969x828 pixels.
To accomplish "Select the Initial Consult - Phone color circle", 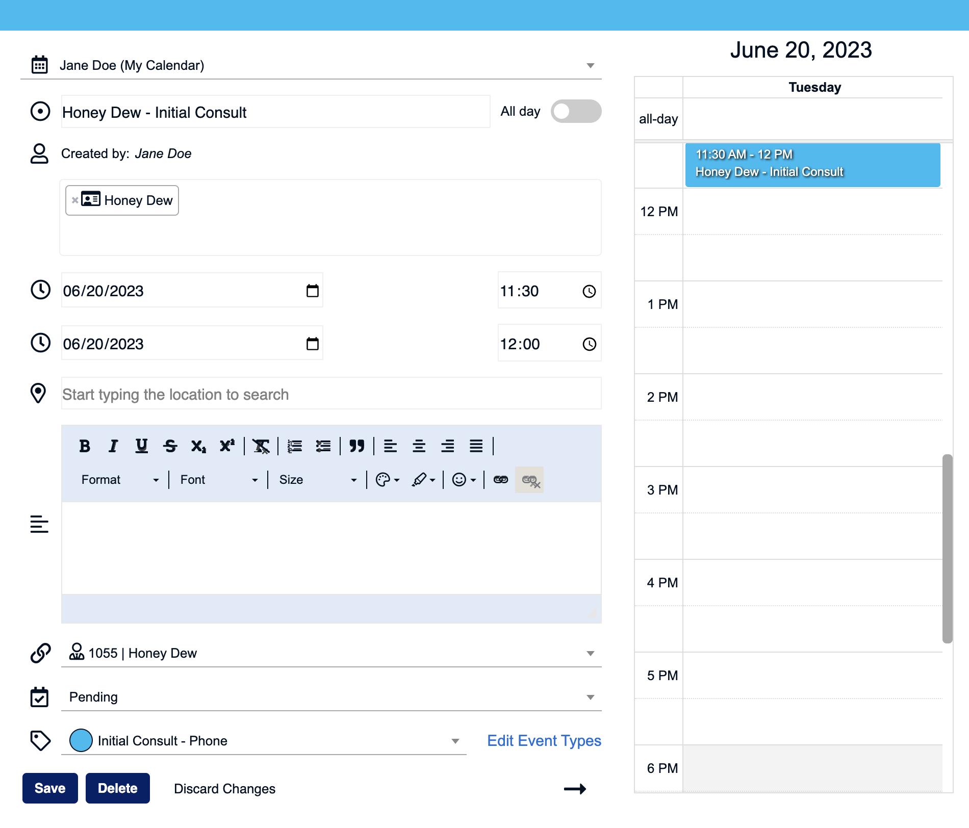I will tap(81, 741).
